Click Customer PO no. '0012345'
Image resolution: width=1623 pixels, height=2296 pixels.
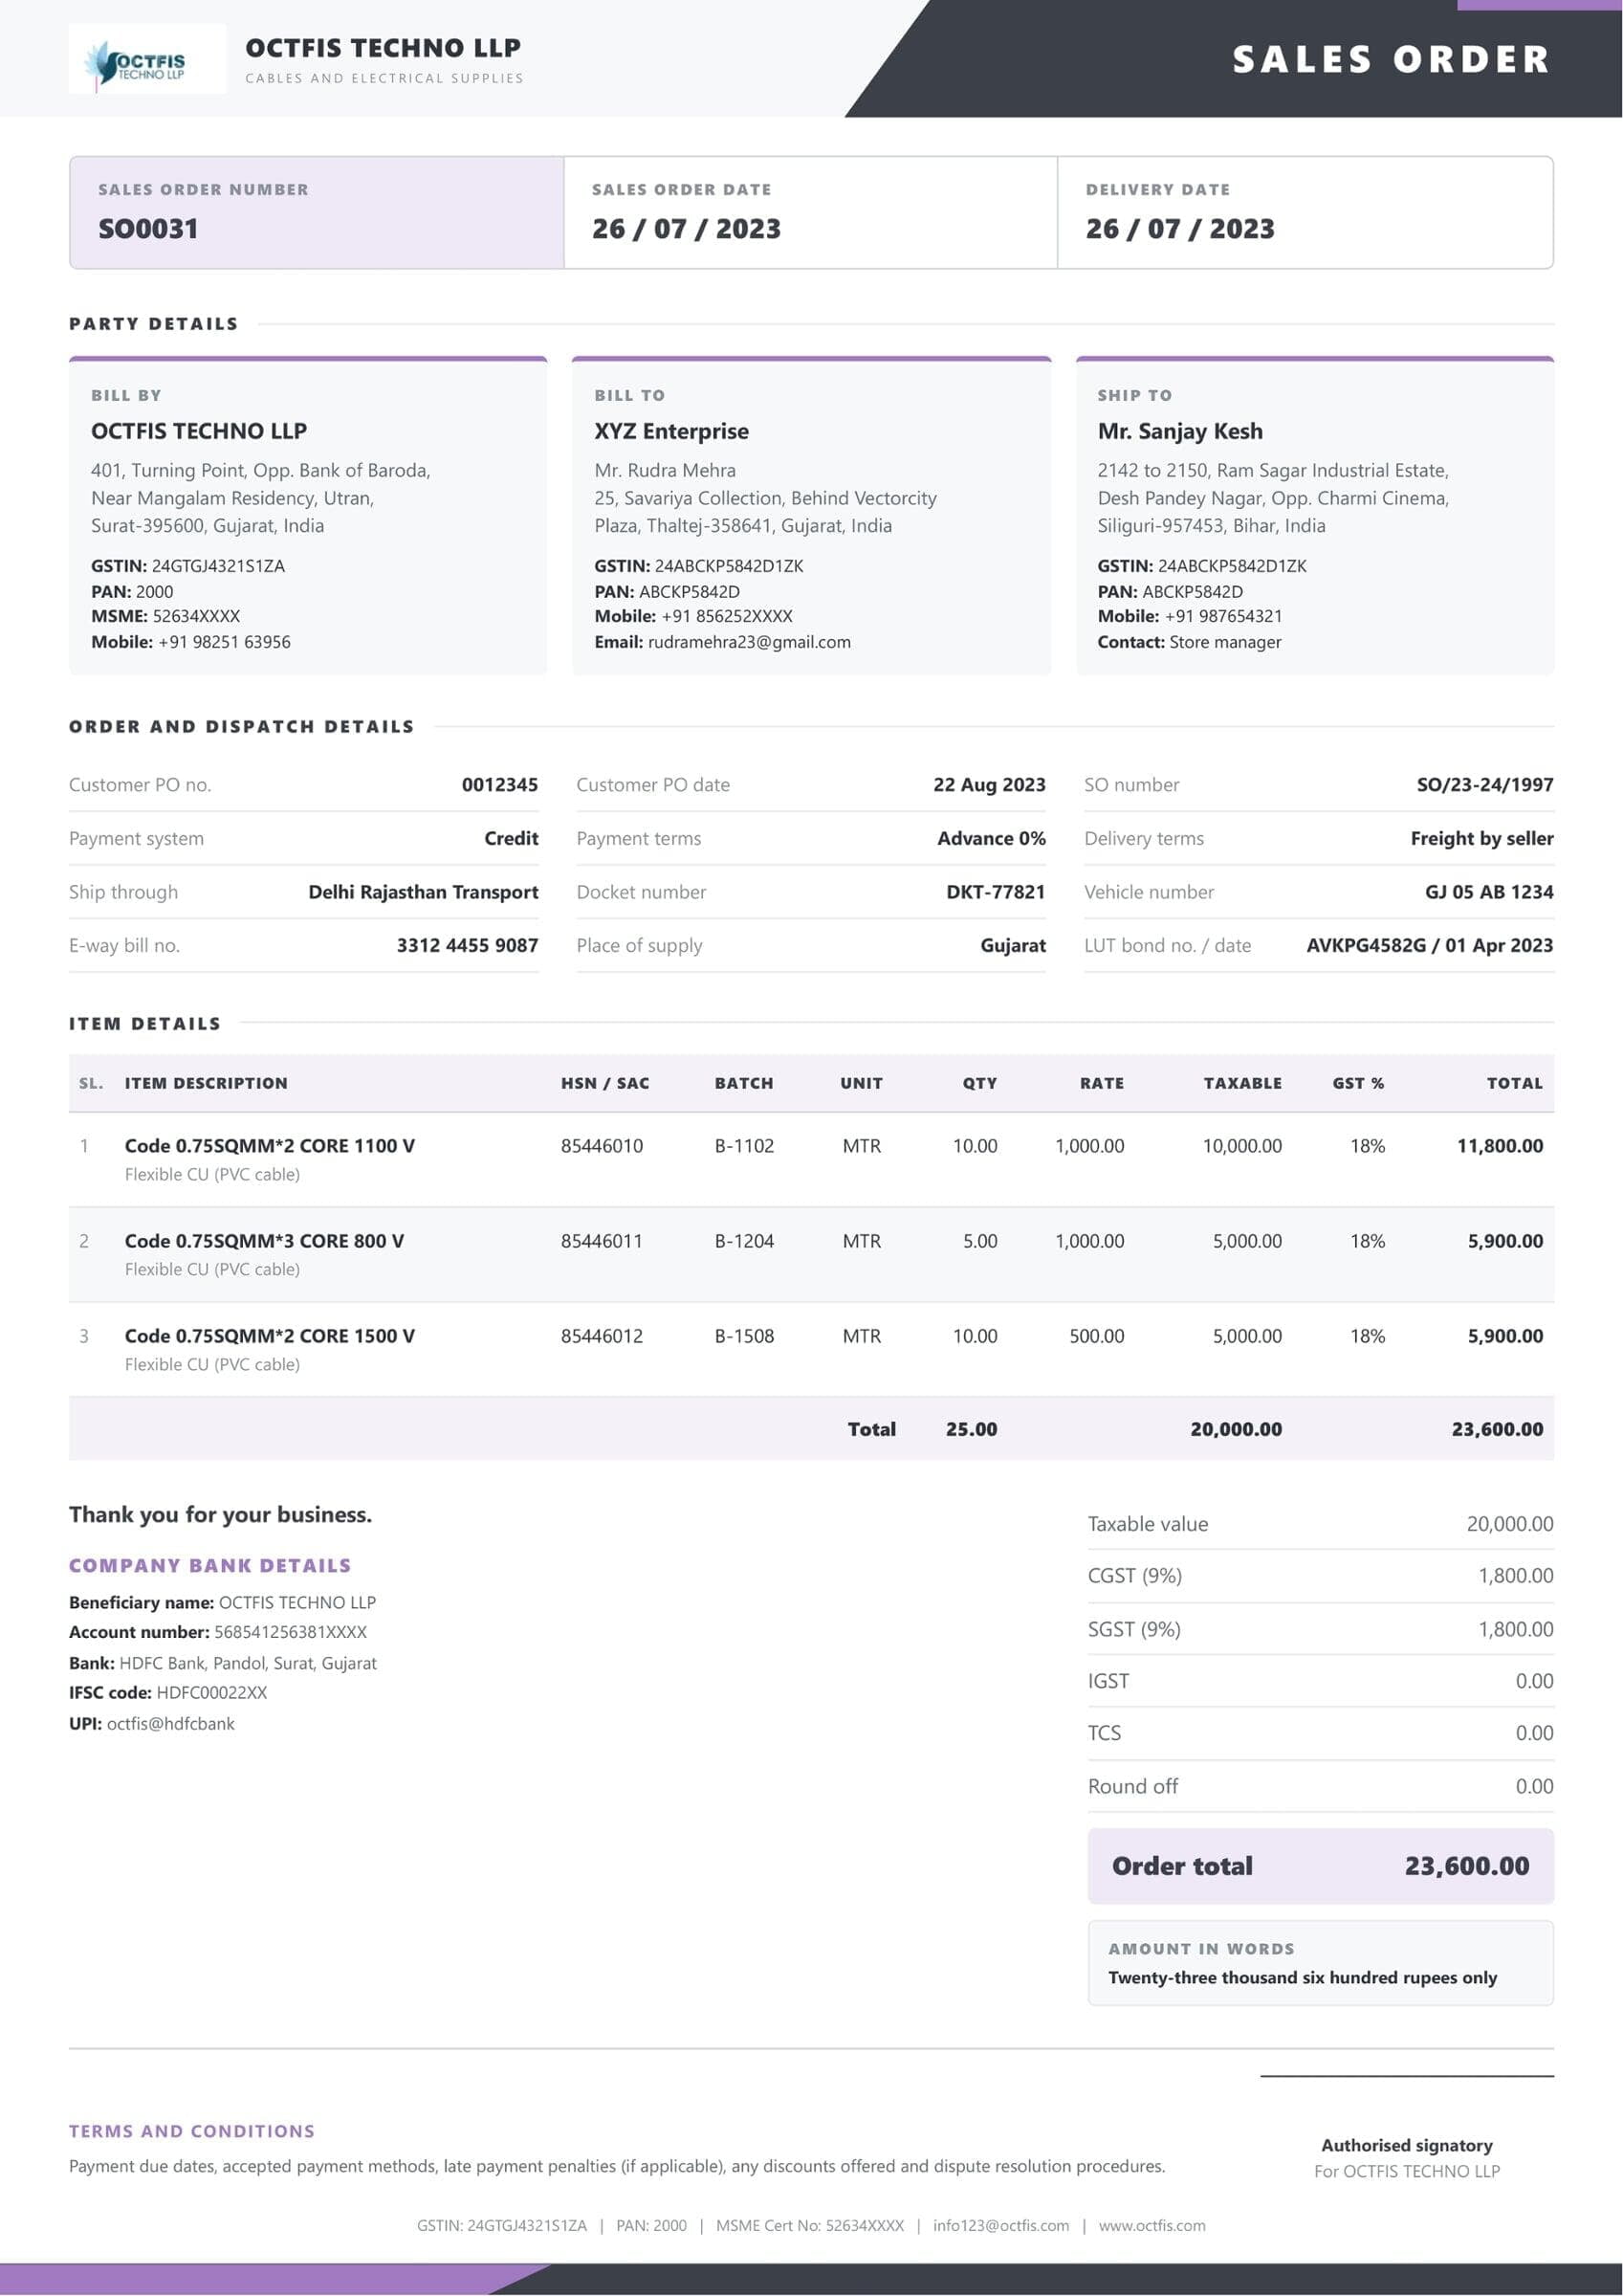pos(500,785)
